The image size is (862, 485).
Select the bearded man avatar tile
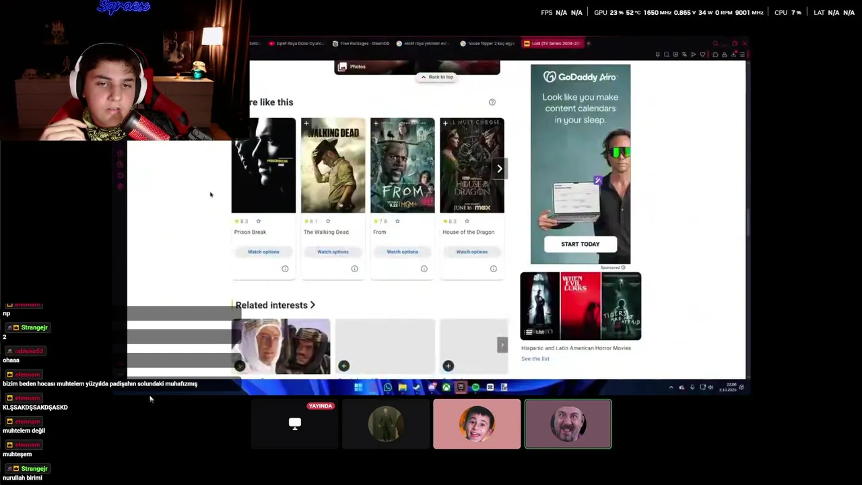coord(568,424)
